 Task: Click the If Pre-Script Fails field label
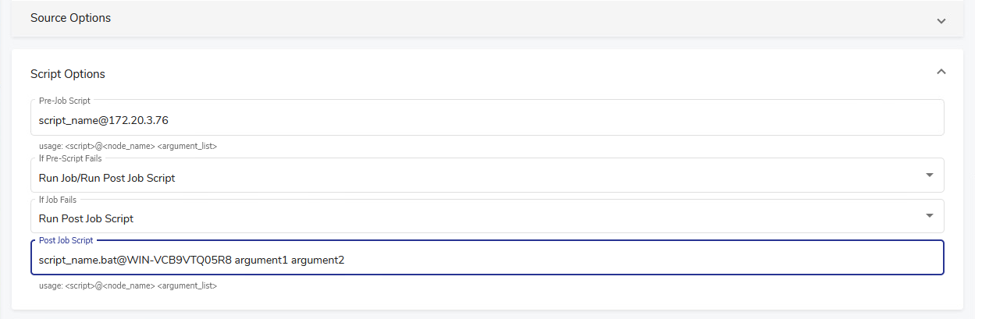pos(70,159)
